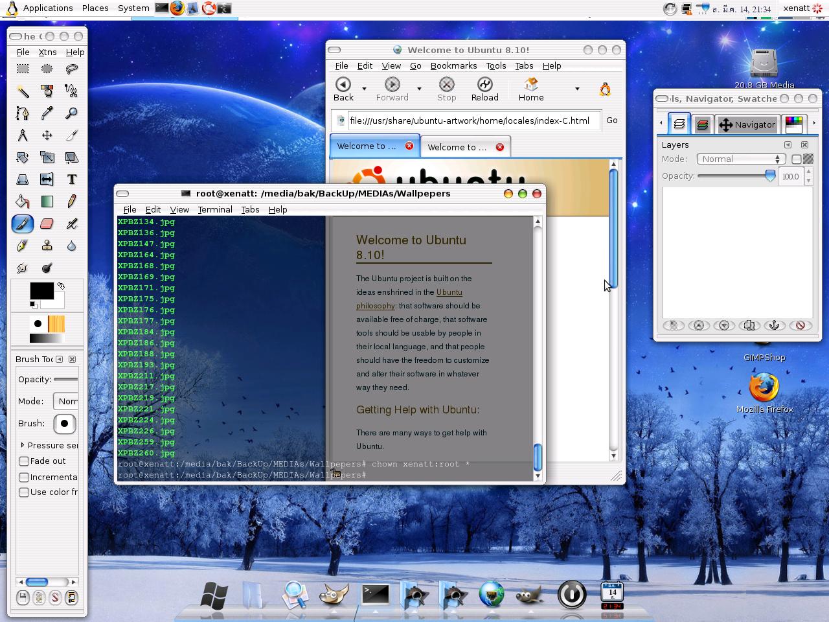The height and width of the screenshot is (622, 829).
Task: Select the Ellipse Select tool
Action: pos(47,69)
